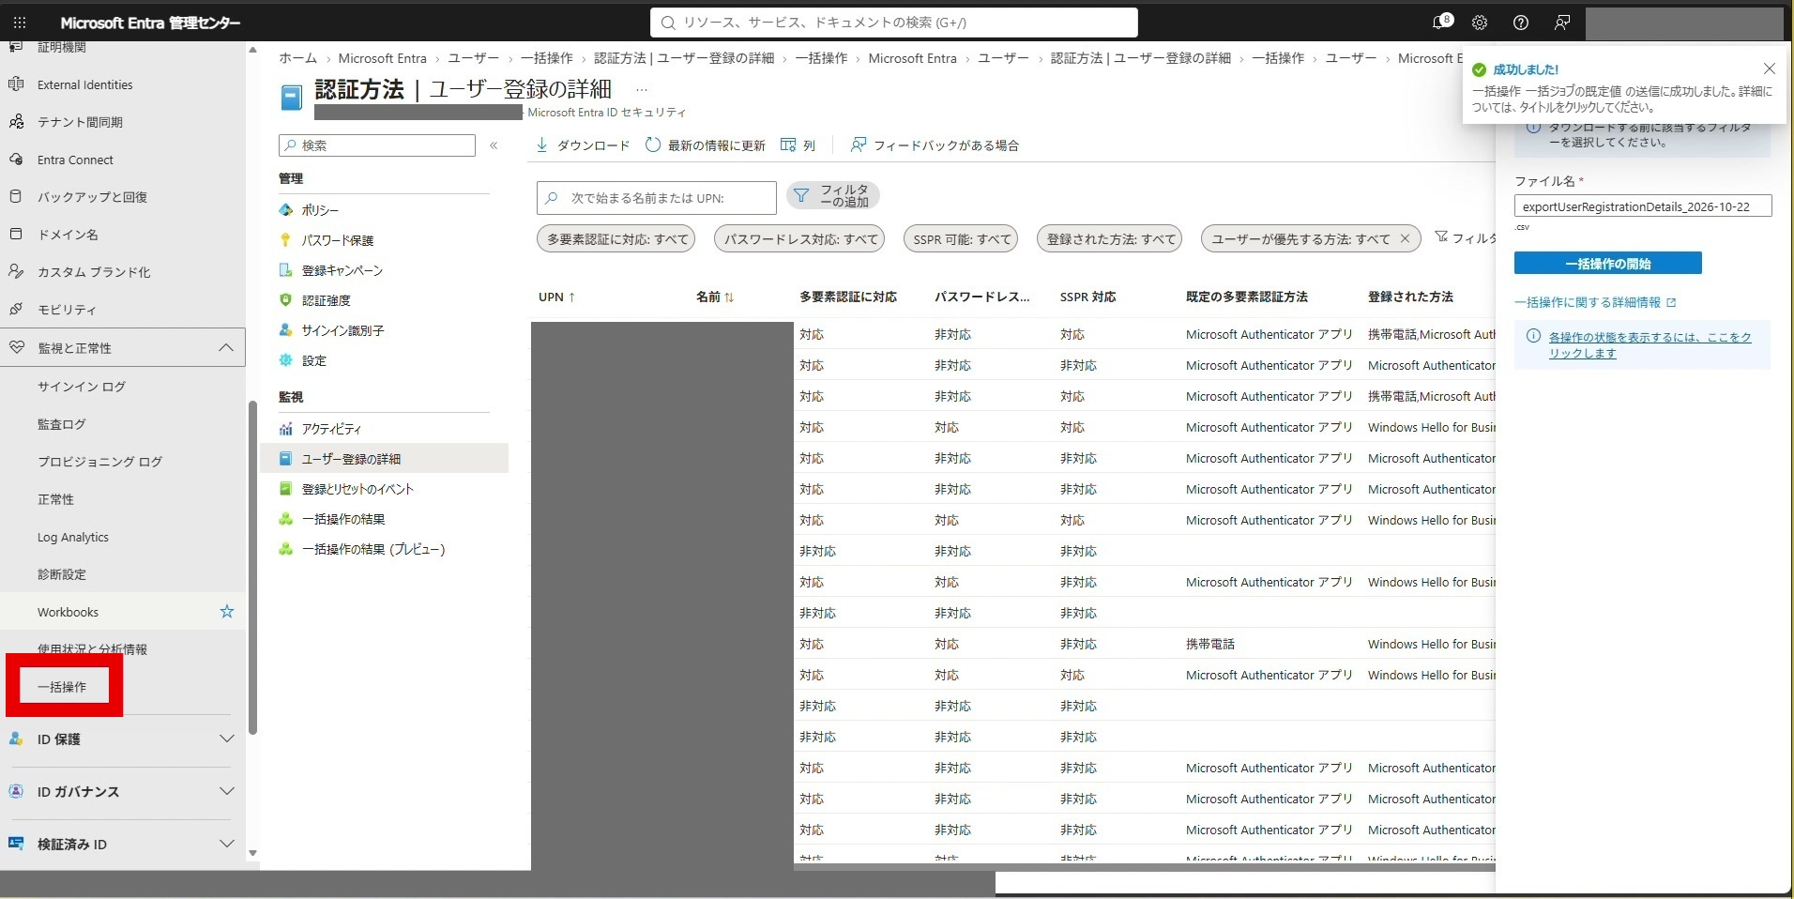Open the settings gear icon
The width and height of the screenshot is (1794, 899).
[x=1480, y=23]
